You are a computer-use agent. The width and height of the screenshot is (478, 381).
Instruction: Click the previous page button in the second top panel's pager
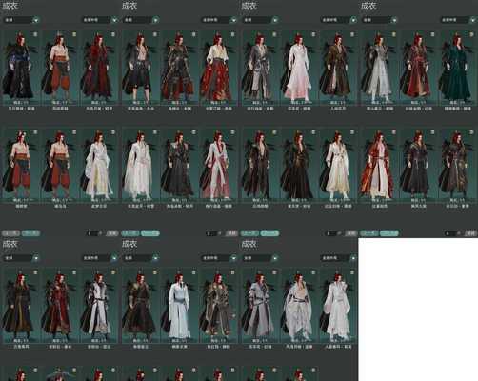tap(130, 233)
